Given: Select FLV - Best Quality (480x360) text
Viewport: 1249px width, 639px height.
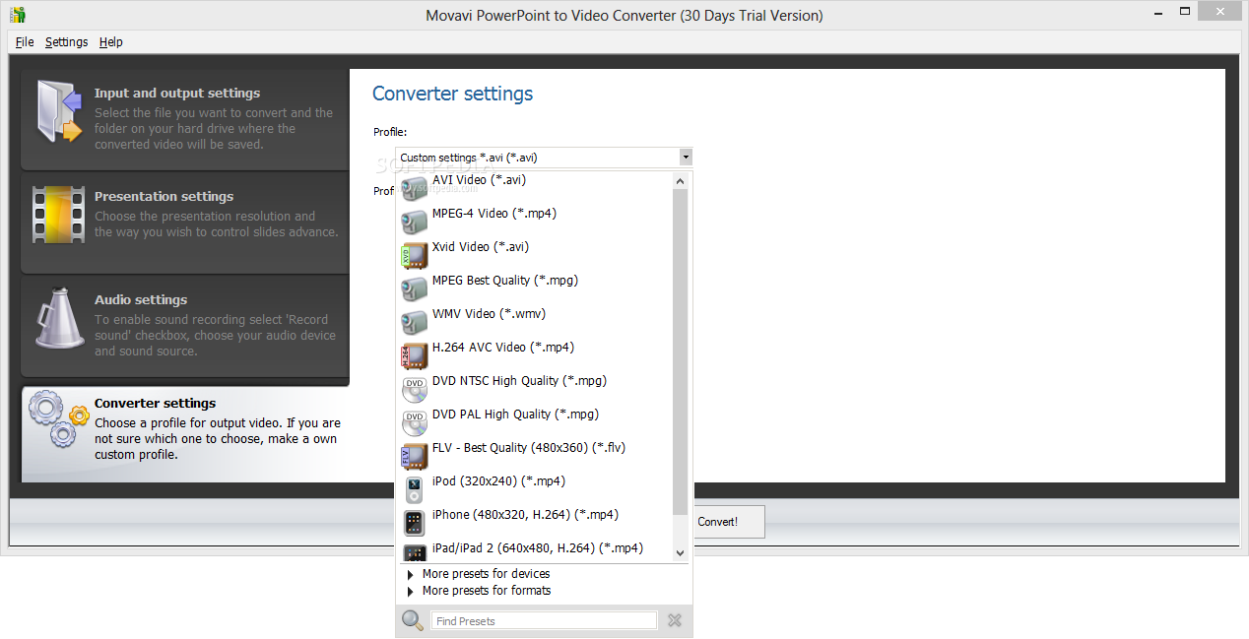Looking at the screenshot, I should tap(529, 448).
